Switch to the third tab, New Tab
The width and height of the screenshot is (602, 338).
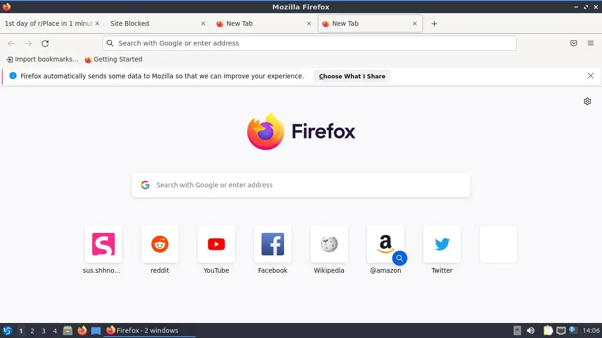click(x=263, y=23)
